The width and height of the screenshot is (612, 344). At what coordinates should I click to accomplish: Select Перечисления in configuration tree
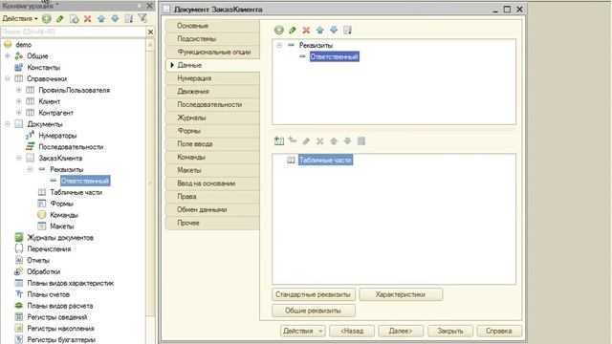click(49, 248)
